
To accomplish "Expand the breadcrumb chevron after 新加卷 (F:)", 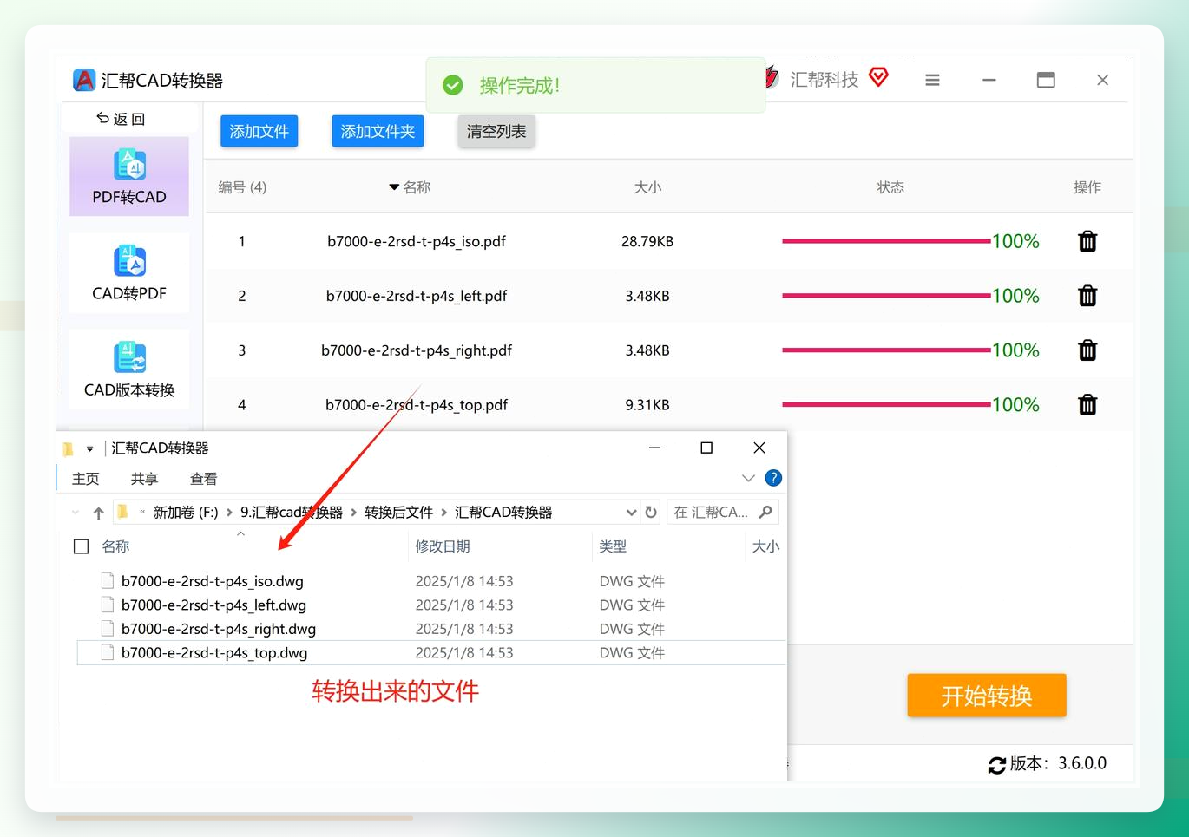I will (229, 513).
